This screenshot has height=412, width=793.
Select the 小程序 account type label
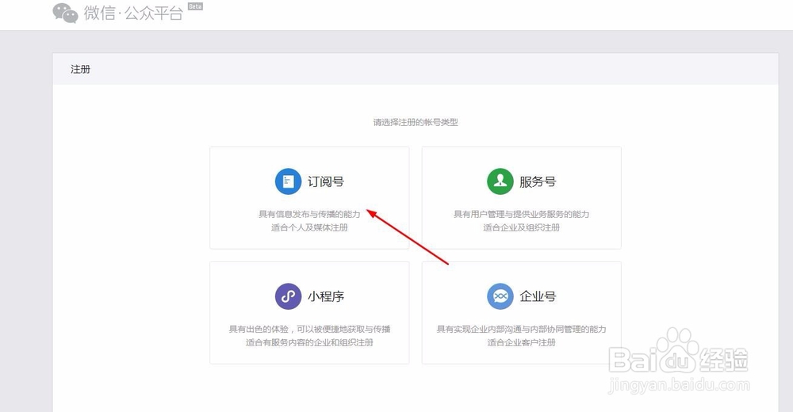326,296
